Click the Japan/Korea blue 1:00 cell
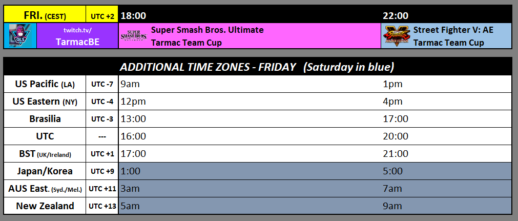Screen dimensions: 518x221 (250, 171)
